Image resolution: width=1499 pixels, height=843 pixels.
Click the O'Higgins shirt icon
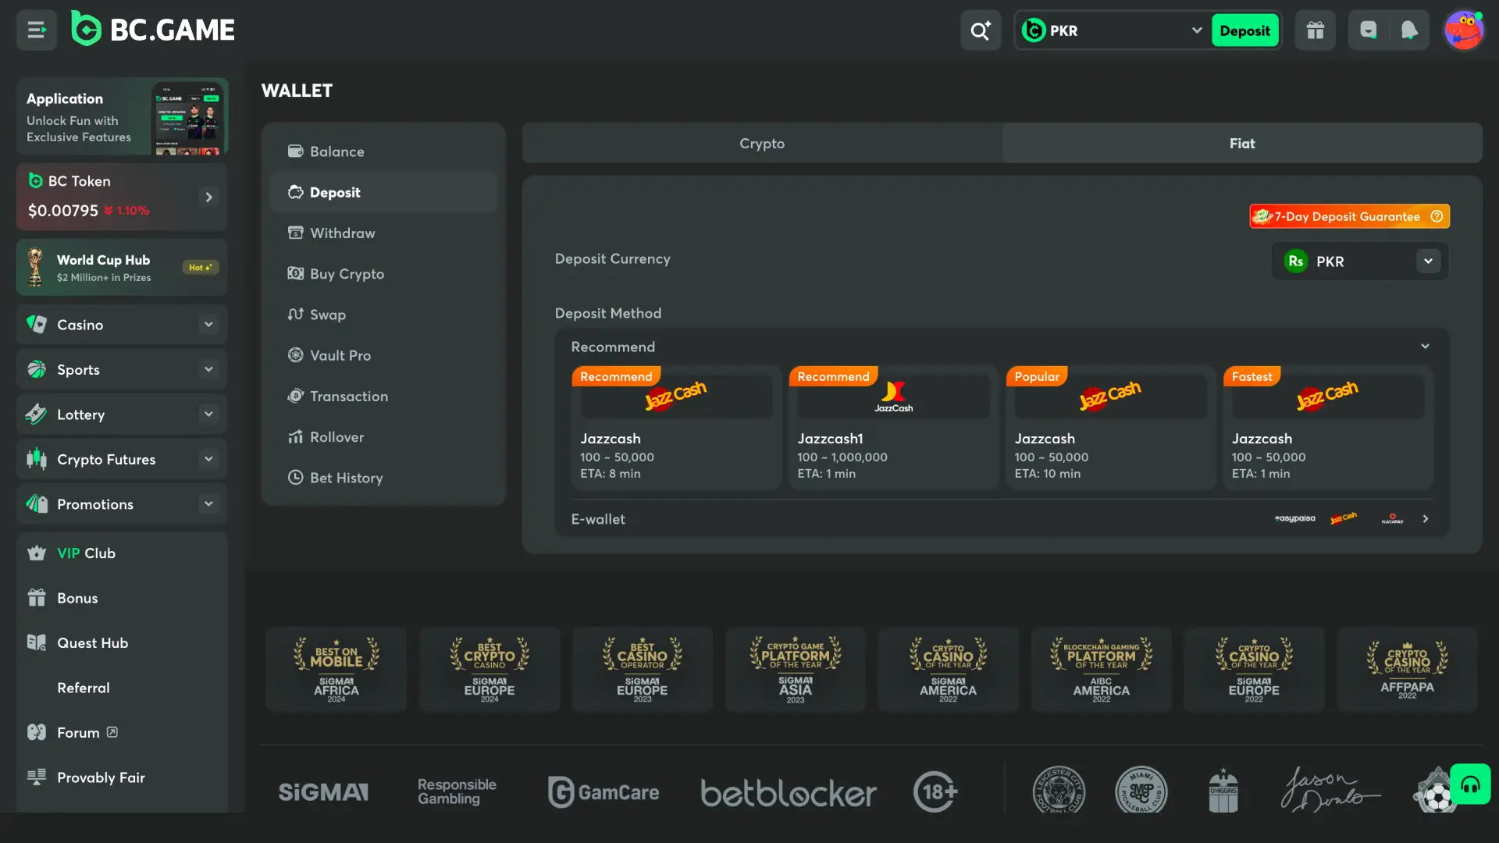(1223, 791)
